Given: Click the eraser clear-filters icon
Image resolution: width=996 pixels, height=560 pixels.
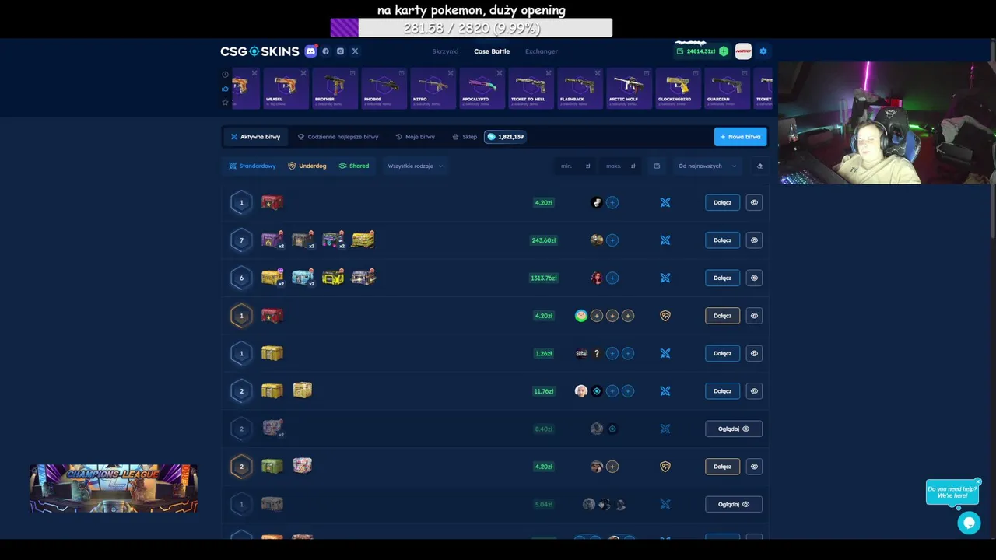Looking at the screenshot, I should coord(759,166).
